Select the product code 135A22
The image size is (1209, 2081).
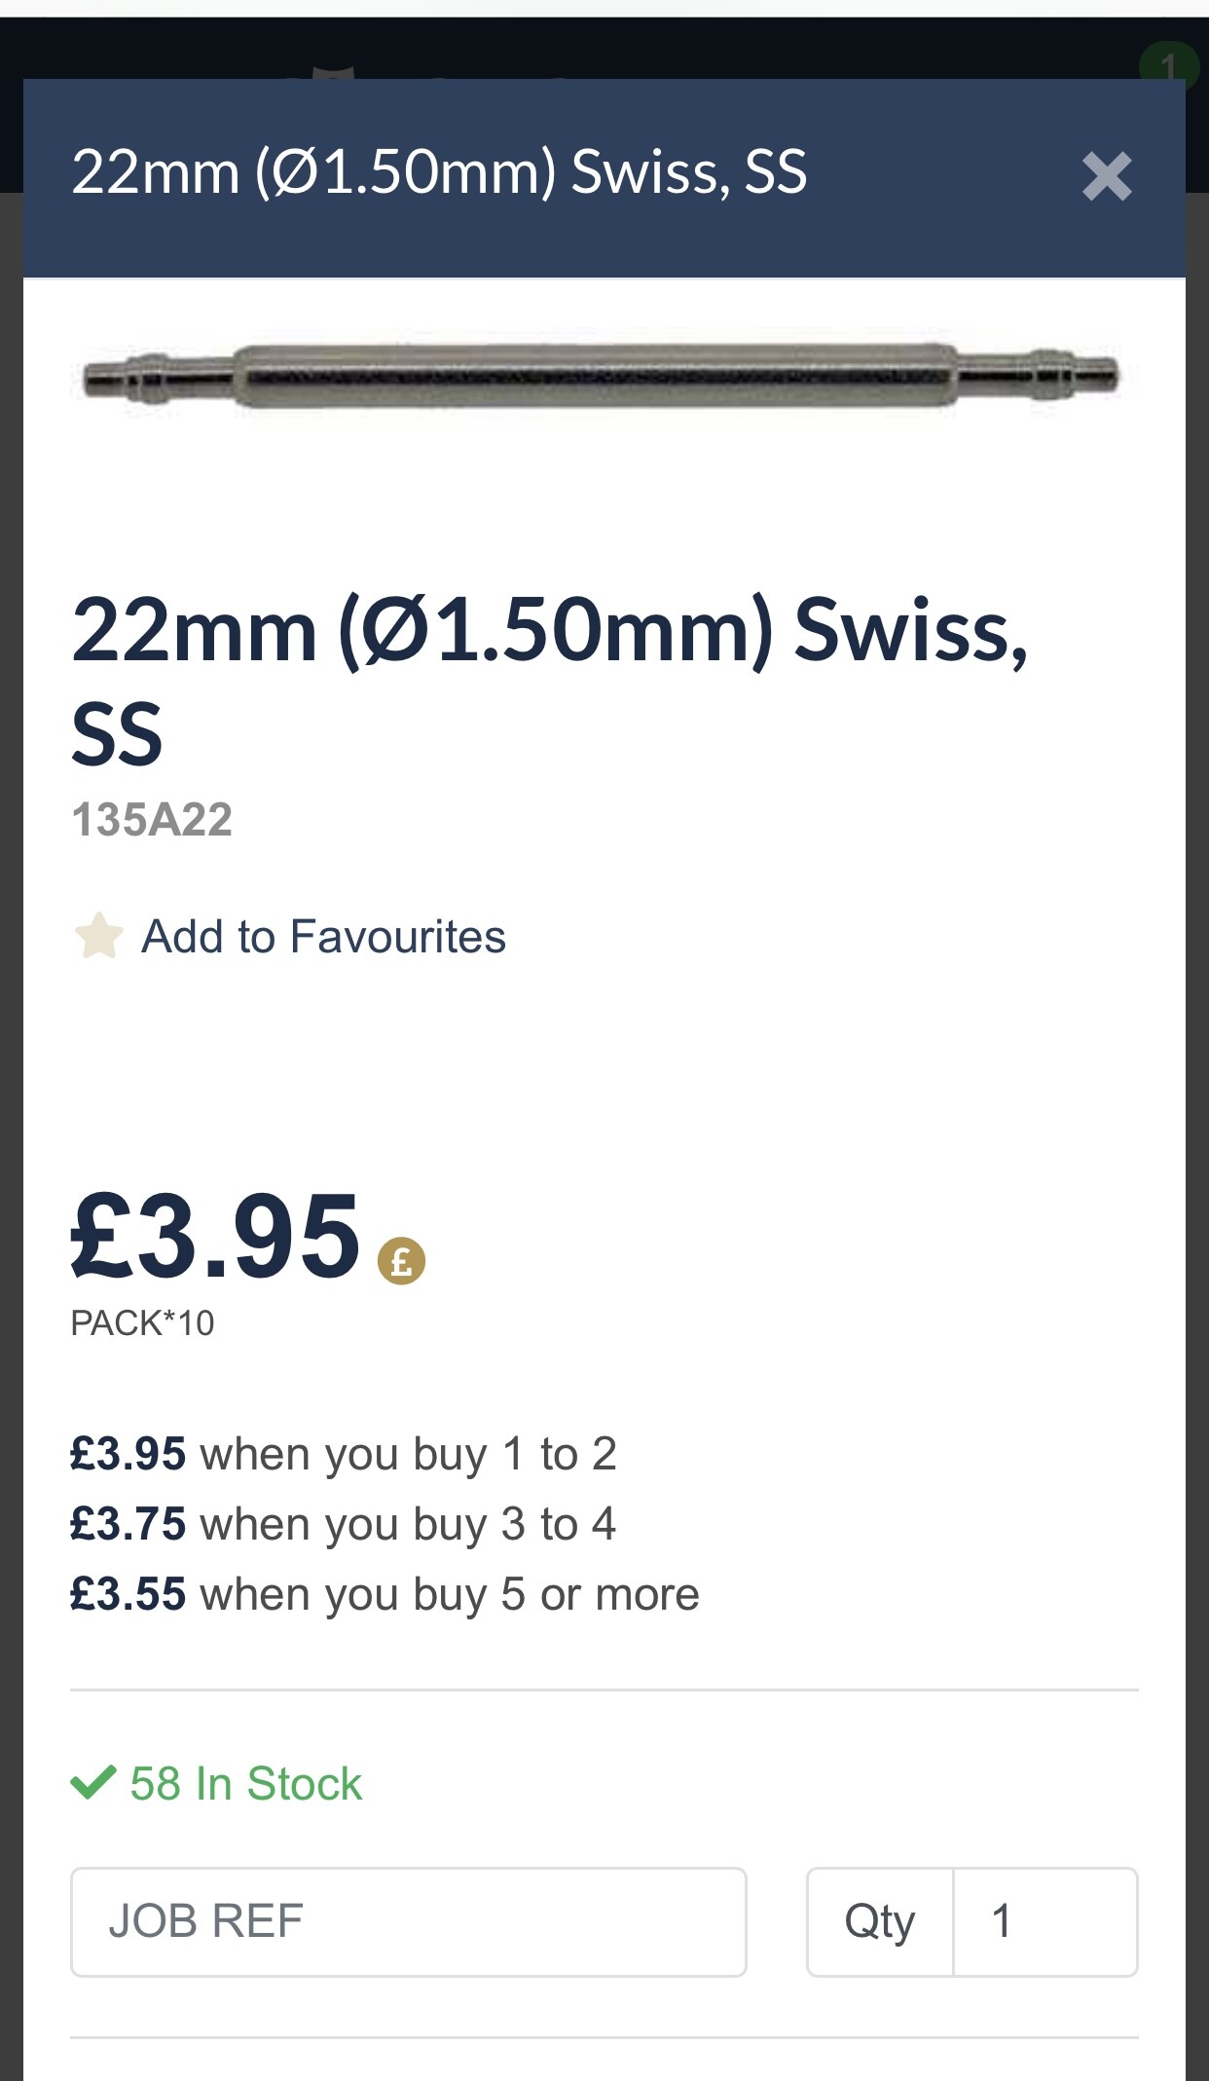(152, 820)
